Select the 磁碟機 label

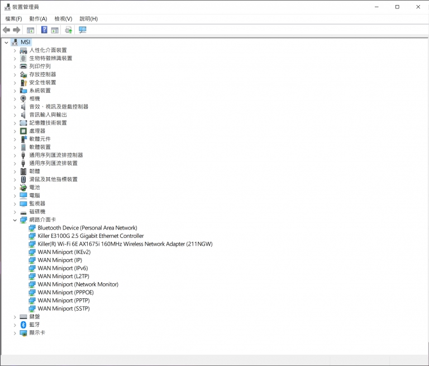tap(37, 212)
